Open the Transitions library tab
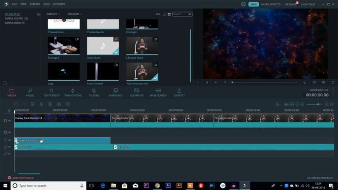The height and width of the screenshot is (190, 338). (x=73, y=92)
